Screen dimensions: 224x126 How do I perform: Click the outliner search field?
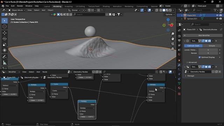[x=201, y=10]
